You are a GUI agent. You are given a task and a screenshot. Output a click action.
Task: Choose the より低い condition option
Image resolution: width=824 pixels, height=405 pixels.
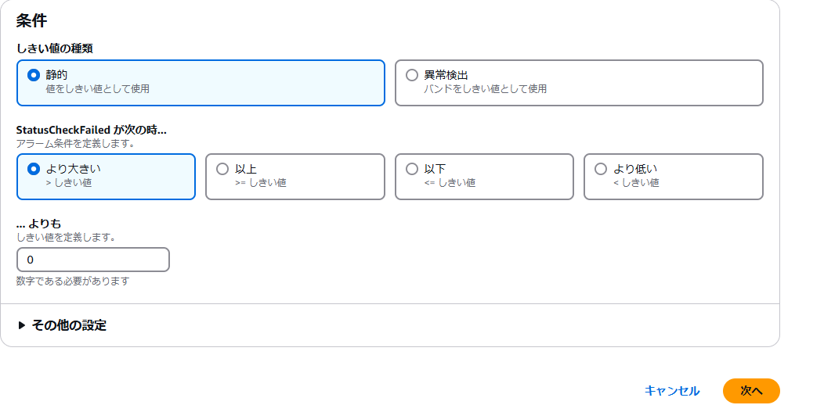tap(673, 177)
